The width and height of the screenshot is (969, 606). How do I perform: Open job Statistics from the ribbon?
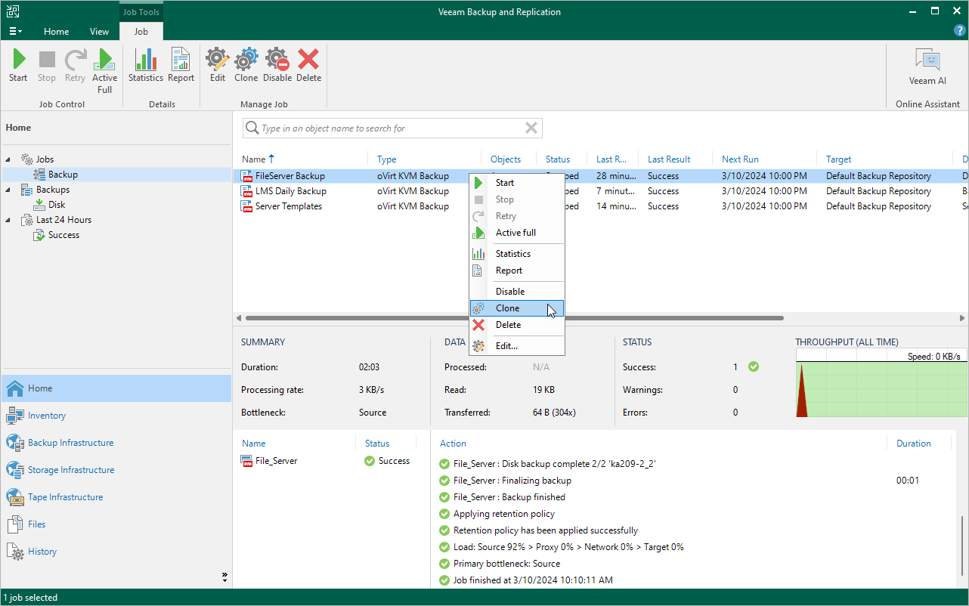(x=146, y=66)
